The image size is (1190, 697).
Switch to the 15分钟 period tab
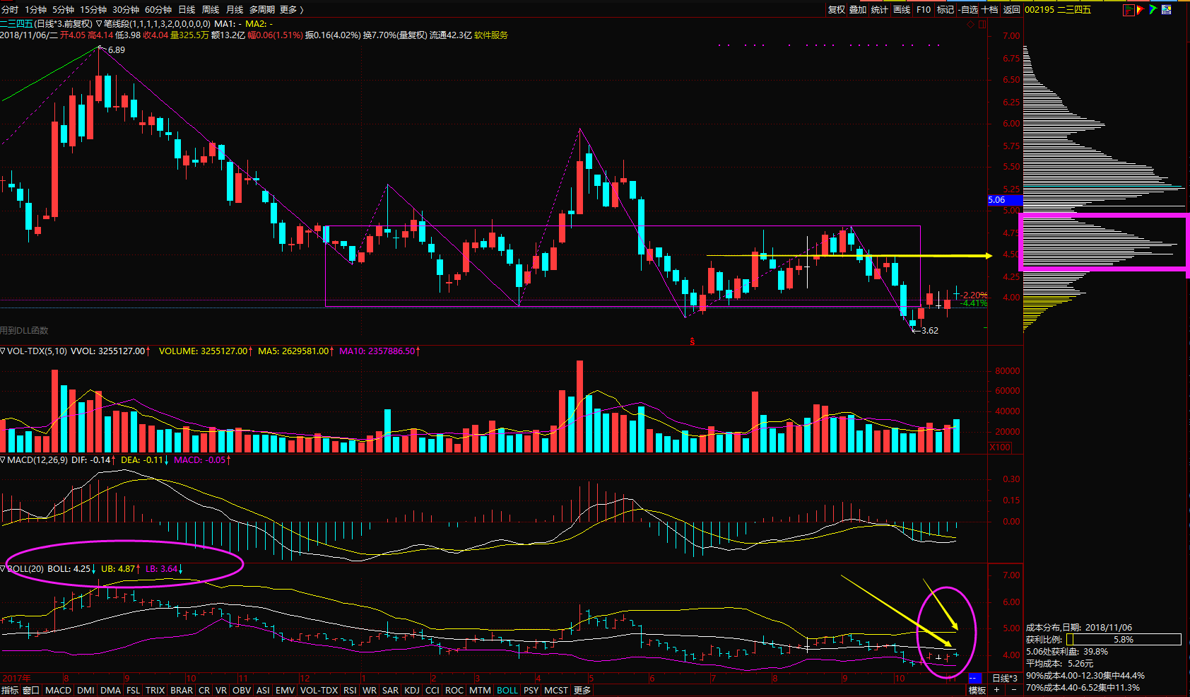coord(93,9)
